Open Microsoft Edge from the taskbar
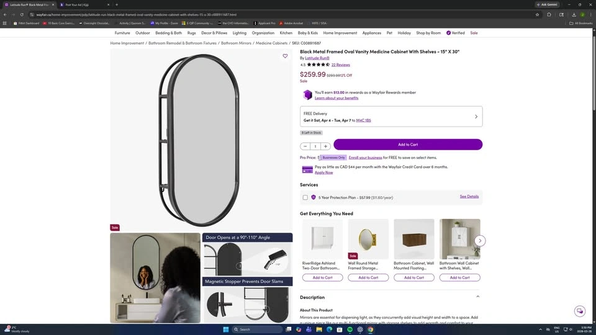The image size is (596, 335). click(329, 329)
